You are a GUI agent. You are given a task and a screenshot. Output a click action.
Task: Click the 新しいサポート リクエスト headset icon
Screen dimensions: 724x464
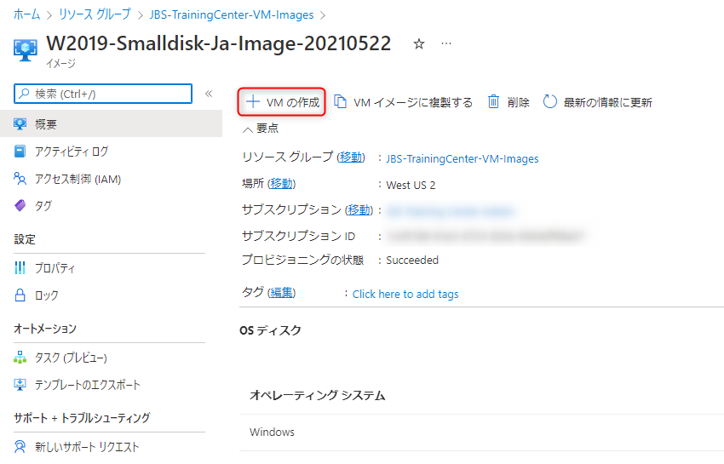pyautogui.click(x=20, y=447)
